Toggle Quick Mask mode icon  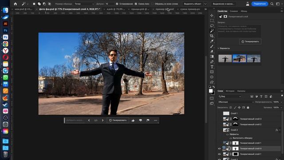click(x=212, y=98)
